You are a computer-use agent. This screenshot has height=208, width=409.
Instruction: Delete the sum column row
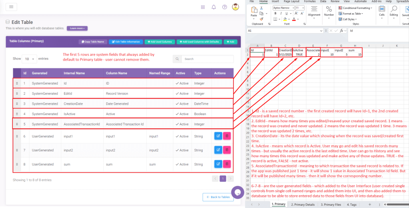click(227, 164)
